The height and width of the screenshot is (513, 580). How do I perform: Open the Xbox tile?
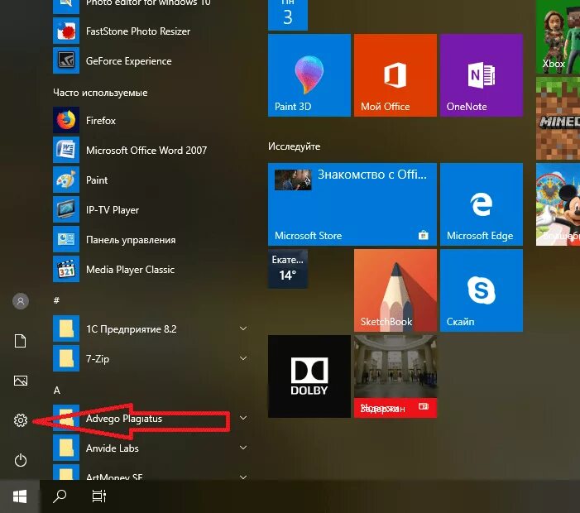[558, 36]
